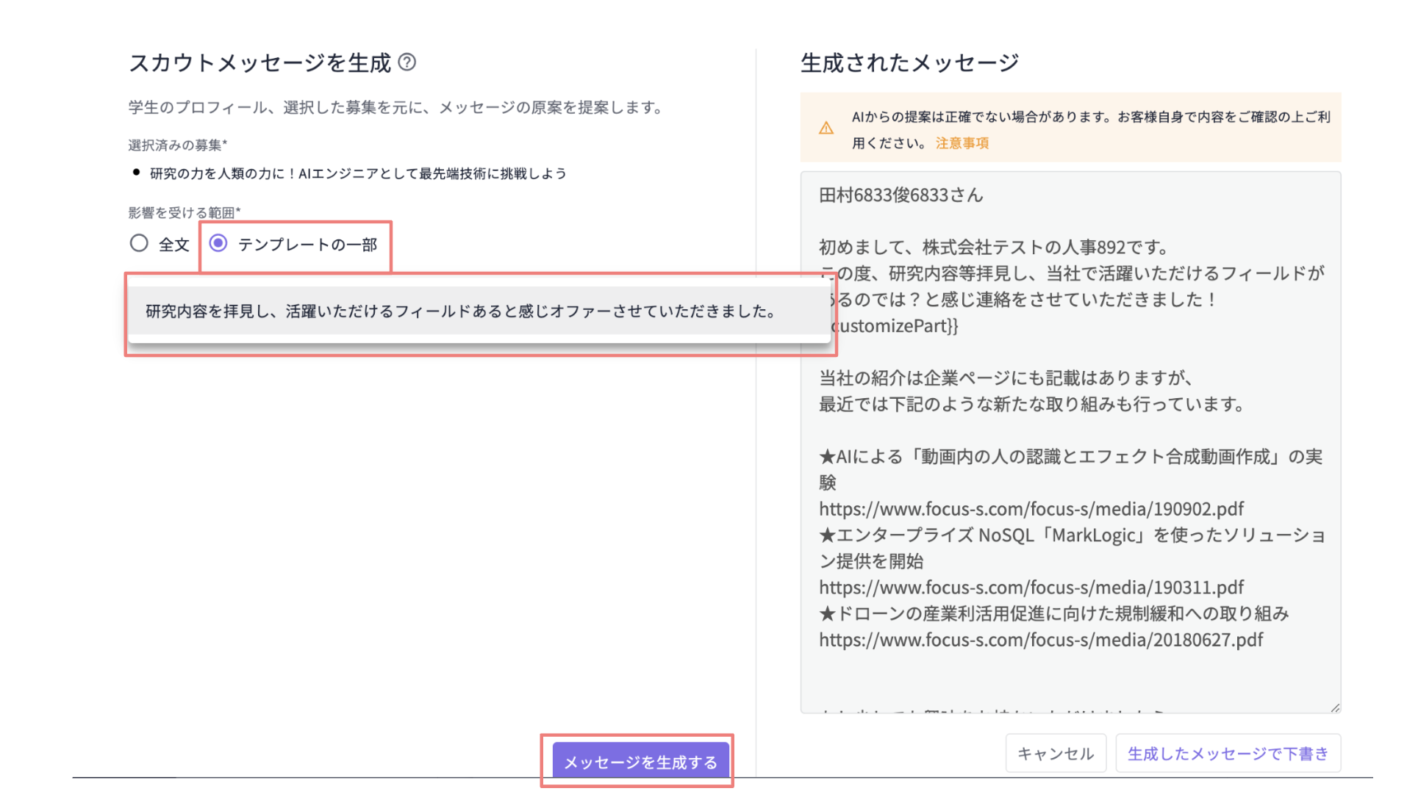Viewport: 1407px width, 805px height.
Task: Open the help tooltip next to スカウトメッセージを生成
Action: pos(409,62)
